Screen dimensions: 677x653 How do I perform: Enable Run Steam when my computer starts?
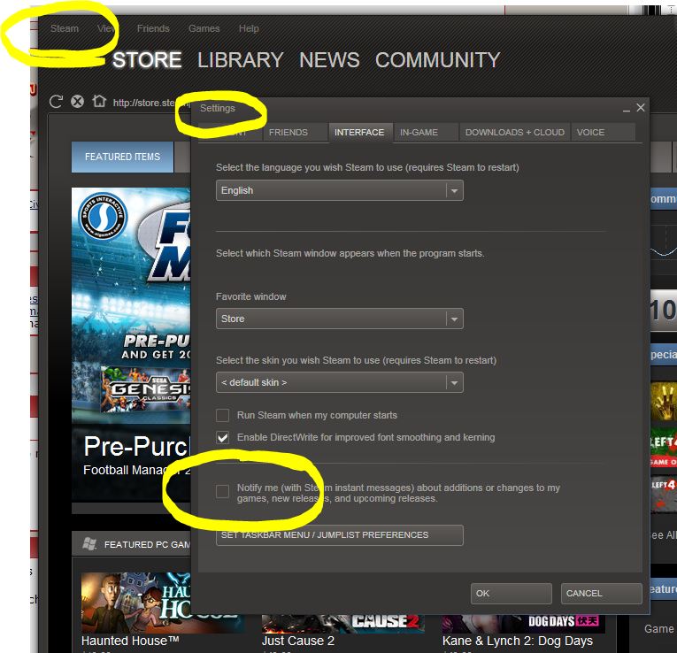point(222,415)
